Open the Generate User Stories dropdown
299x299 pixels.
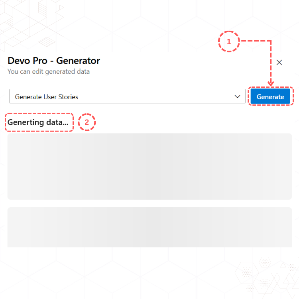(128, 96)
